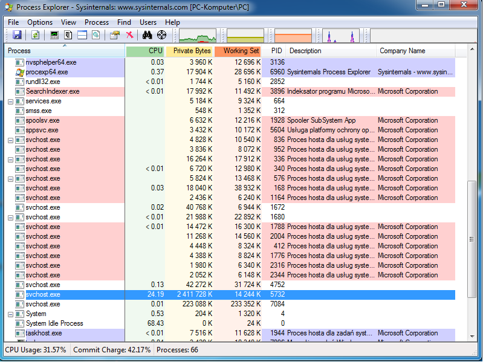Click the rundll32.exe process icon
Viewport: 483px width, 362px height.
tap(20, 82)
